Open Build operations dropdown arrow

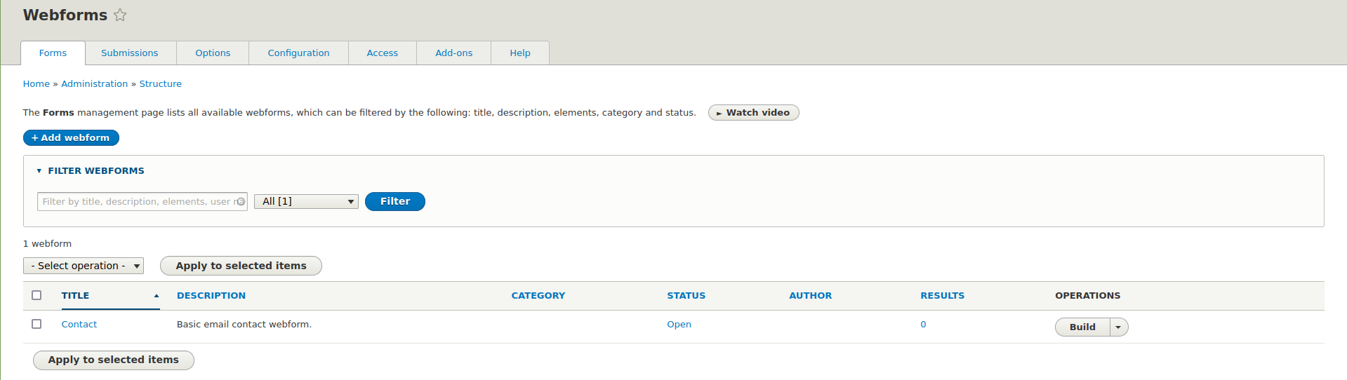[x=1119, y=327]
